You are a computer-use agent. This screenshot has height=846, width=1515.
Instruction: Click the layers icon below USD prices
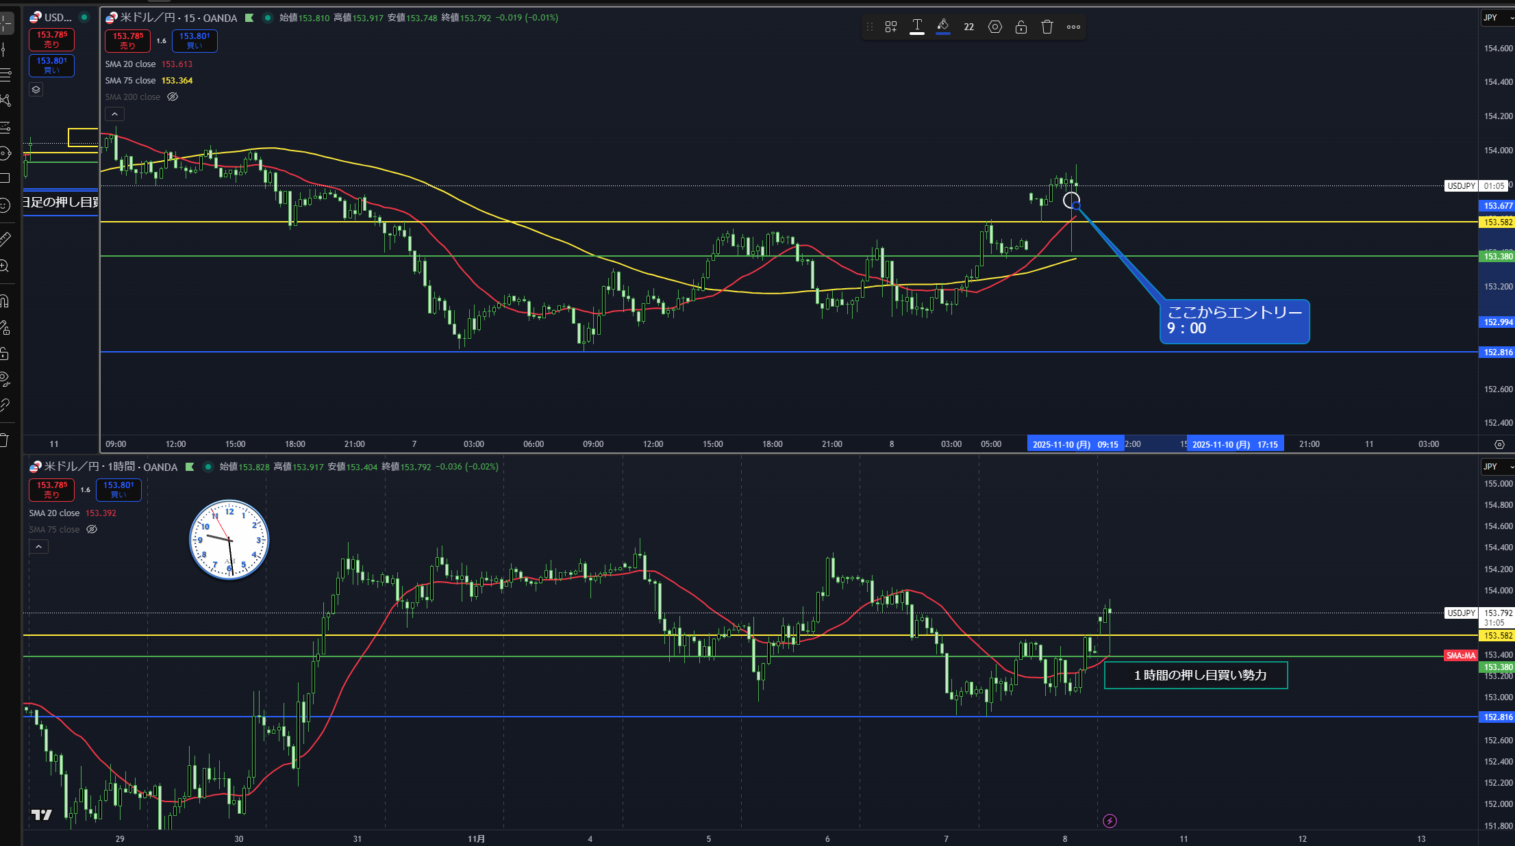tap(36, 90)
